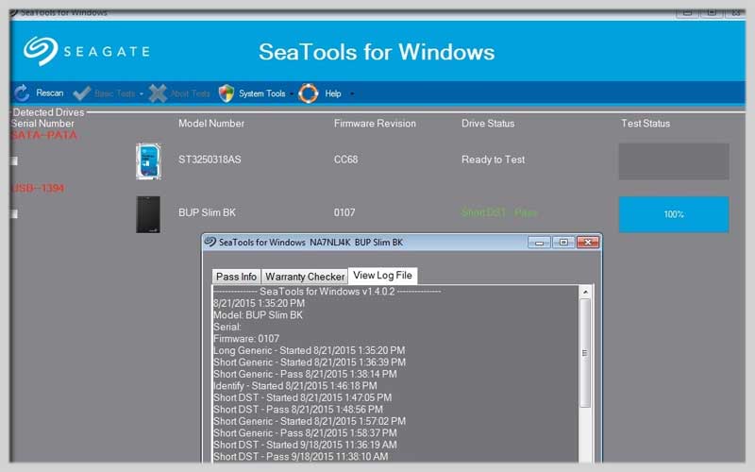The image size is (755, 472).
Task: Click log line Model: BUP Slim BK
Action: 258,315
